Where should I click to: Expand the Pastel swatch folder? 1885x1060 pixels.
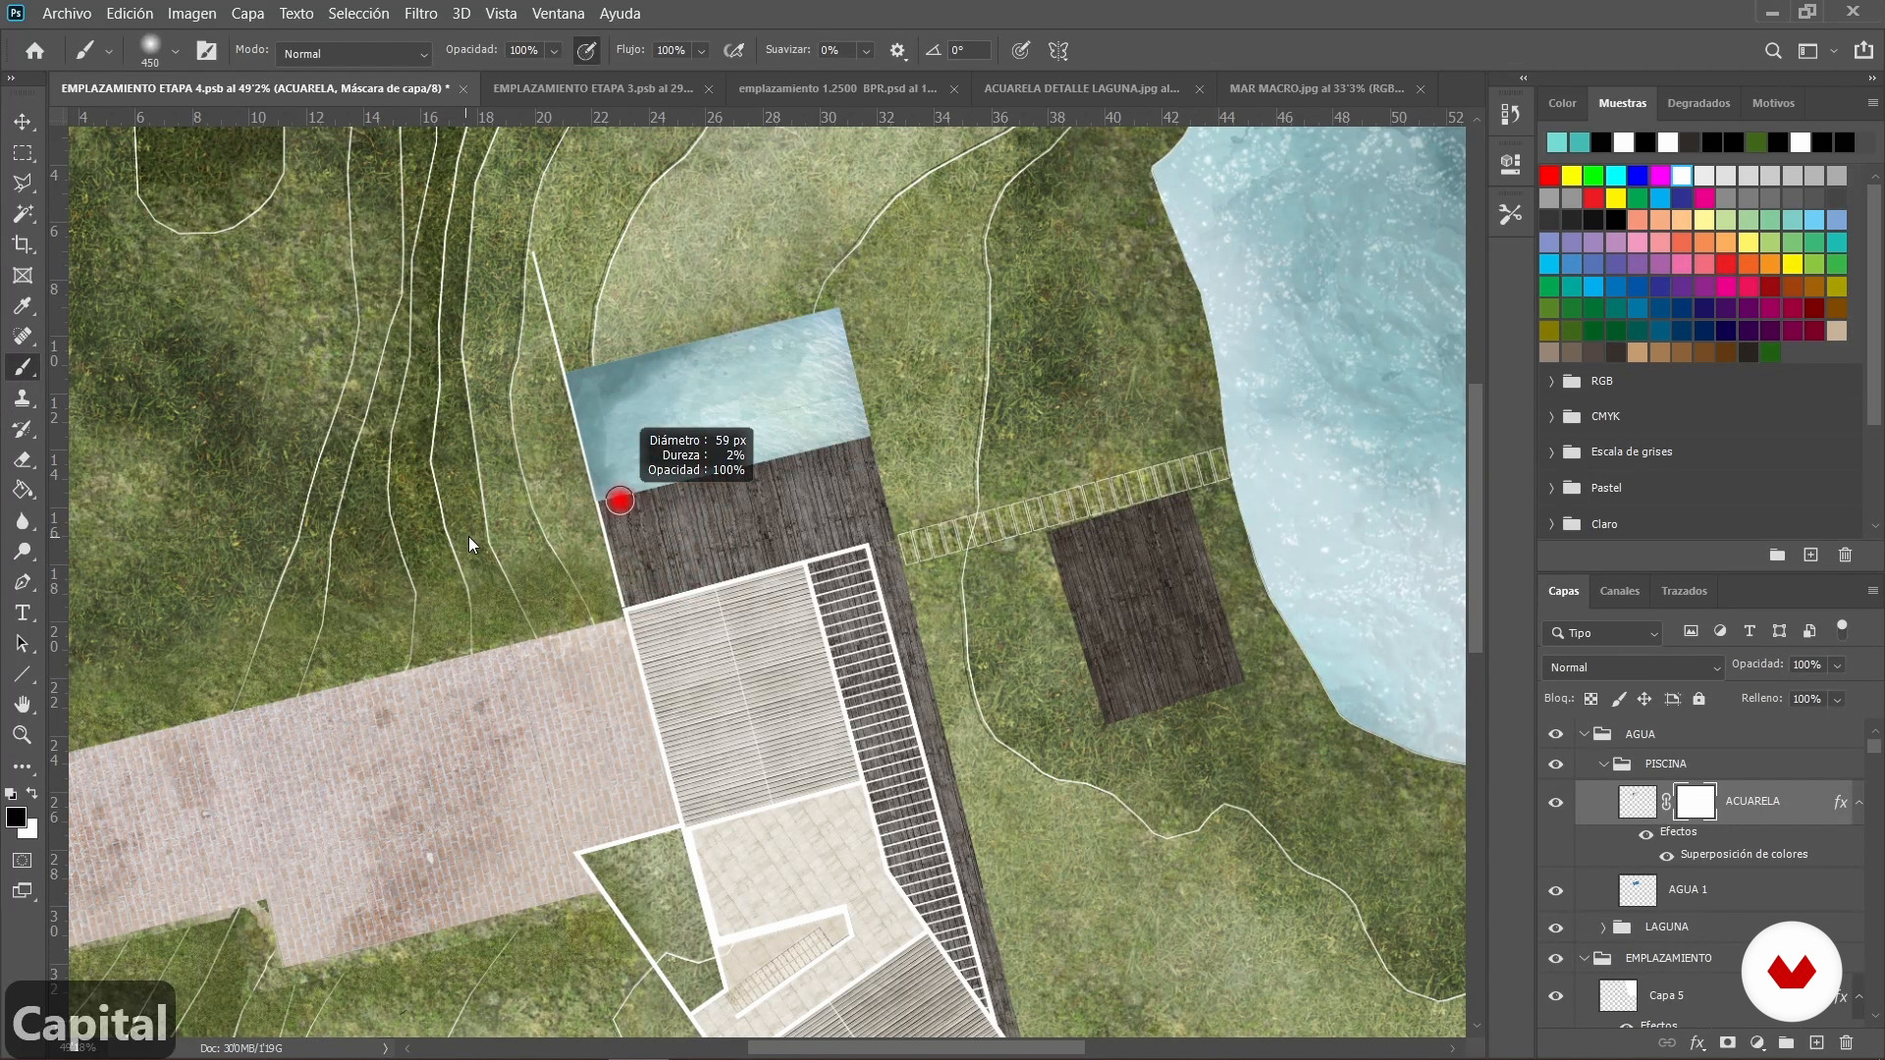pos(1551,488)
